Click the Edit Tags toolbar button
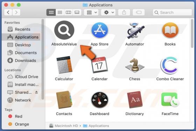This screenshot has height=131, width=196. coord(139,12)
